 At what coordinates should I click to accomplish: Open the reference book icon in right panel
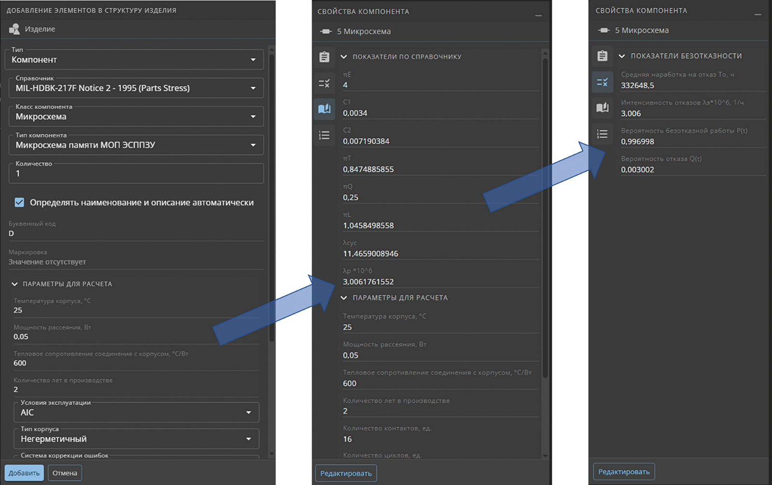tap(602, 108)
